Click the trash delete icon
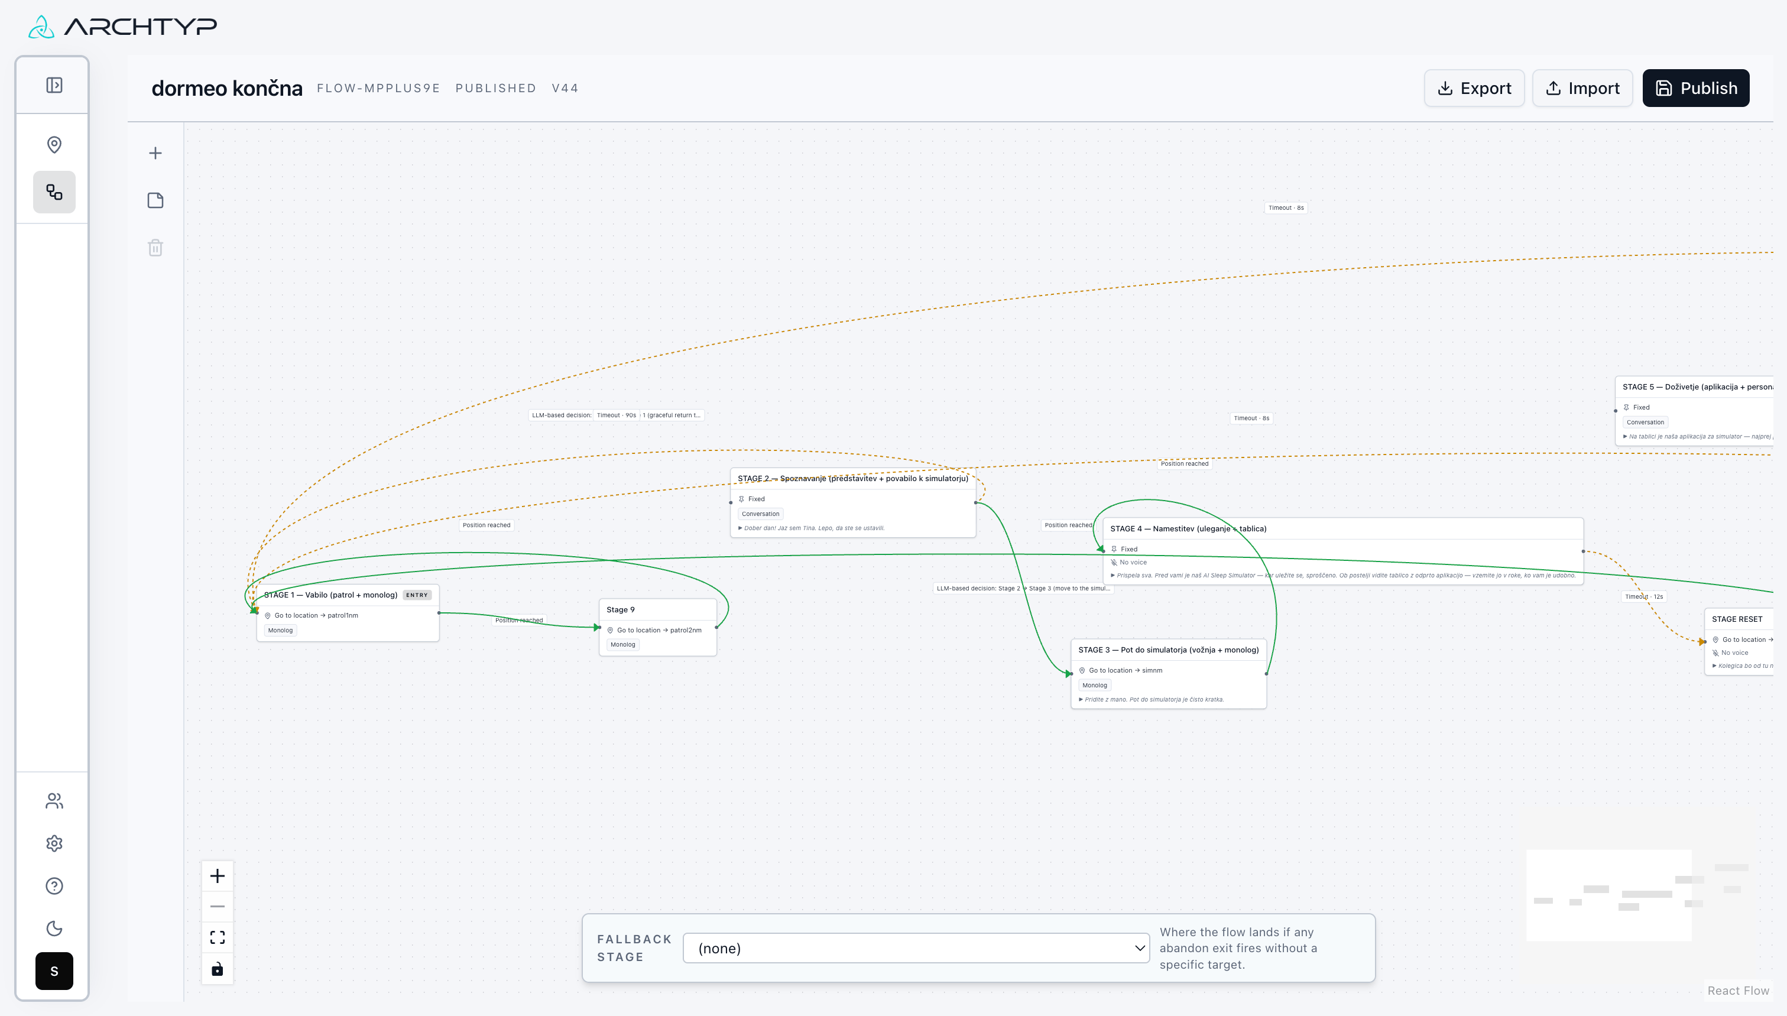The height and width of the screenshot is (1016, 1787). click(155, 248)
